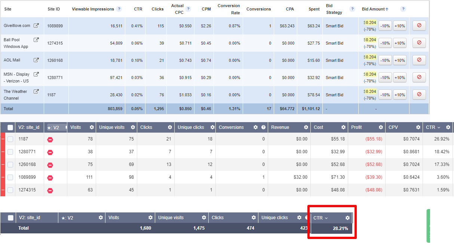
Task: Toggle select-all checkbox in bottom totals header
Action: coord(10,218)
